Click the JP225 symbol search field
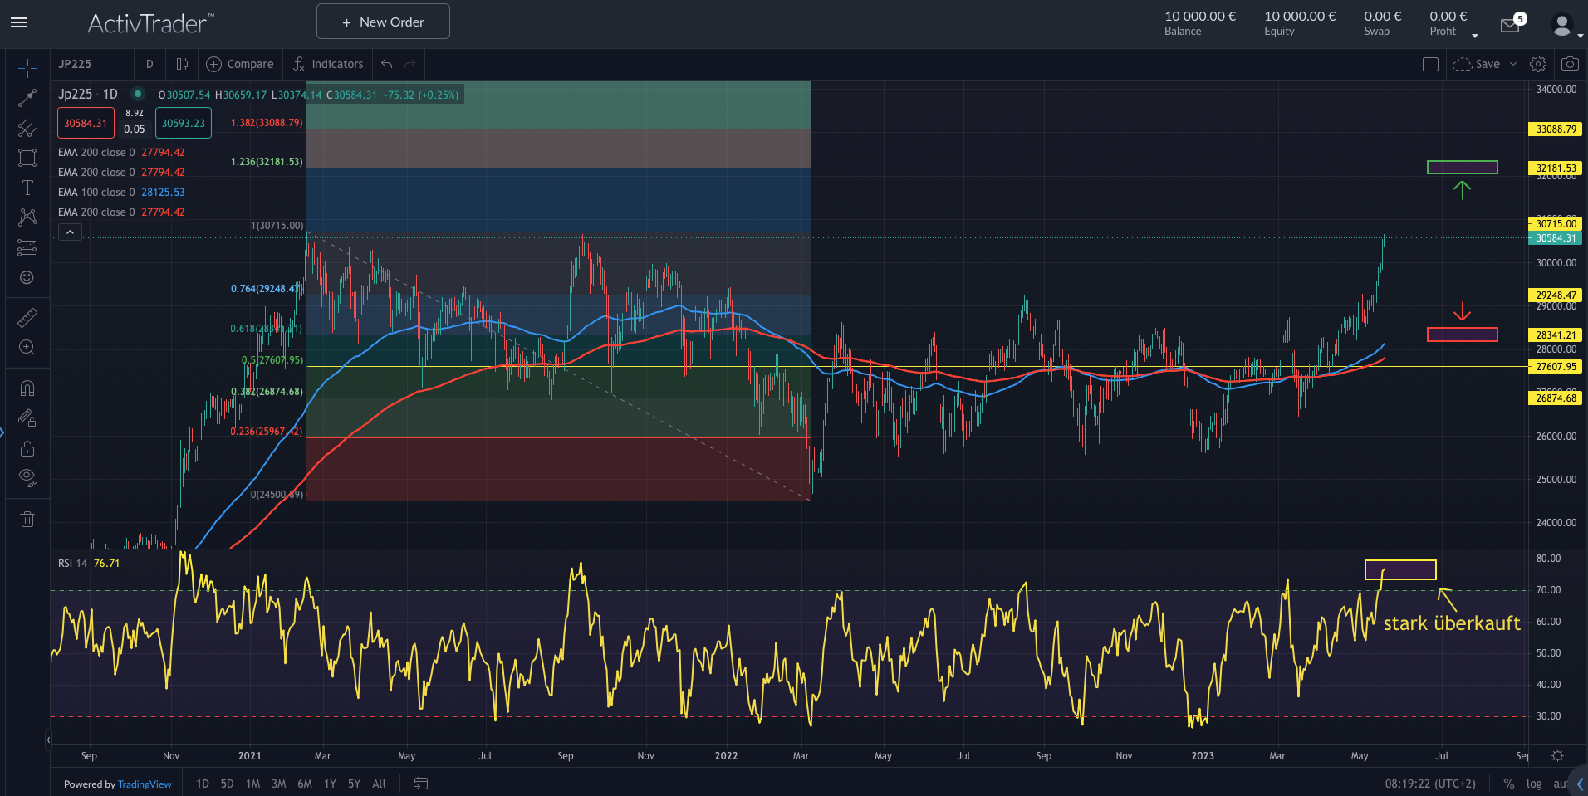1588x796 pixels. [91, 64]
